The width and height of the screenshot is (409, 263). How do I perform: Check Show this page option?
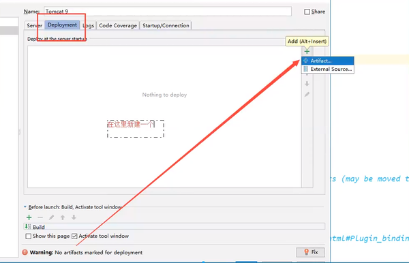pos(29,236)
